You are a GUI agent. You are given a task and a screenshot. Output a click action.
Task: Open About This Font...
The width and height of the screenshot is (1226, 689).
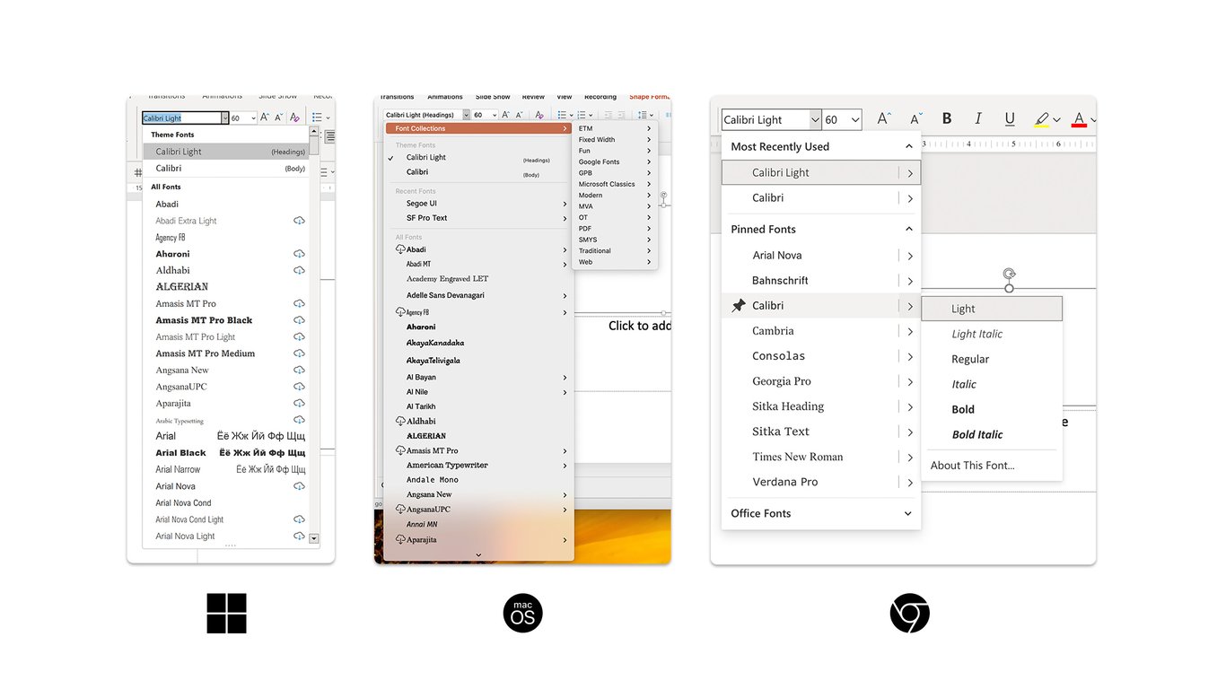coord(992,466)
